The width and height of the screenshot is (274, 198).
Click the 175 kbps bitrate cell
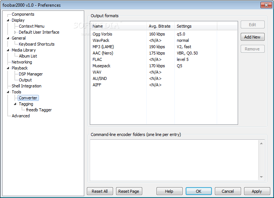tap(157, 53)
